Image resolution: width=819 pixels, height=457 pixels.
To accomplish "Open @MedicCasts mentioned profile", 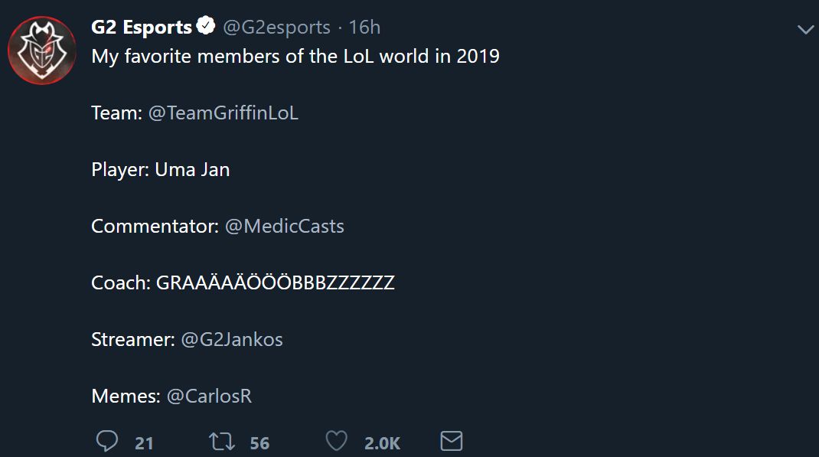I will [284, 227].
